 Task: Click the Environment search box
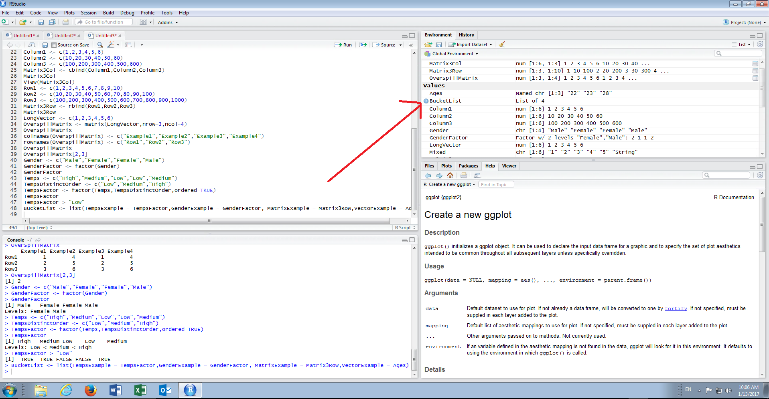tap(738, 53)
